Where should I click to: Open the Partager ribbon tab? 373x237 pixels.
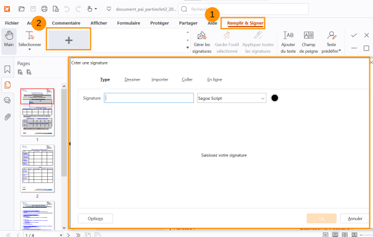pyautogui.click(x=188, y=23)
